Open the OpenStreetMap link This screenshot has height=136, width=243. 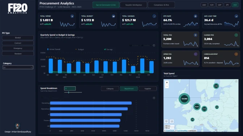click(x=182, y=131)
